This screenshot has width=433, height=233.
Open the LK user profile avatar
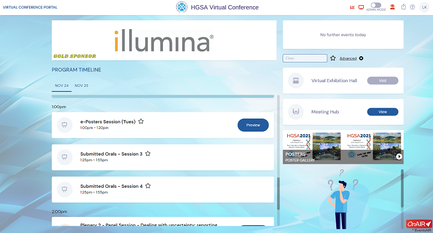pyautogui.click(x=425, y=7)
